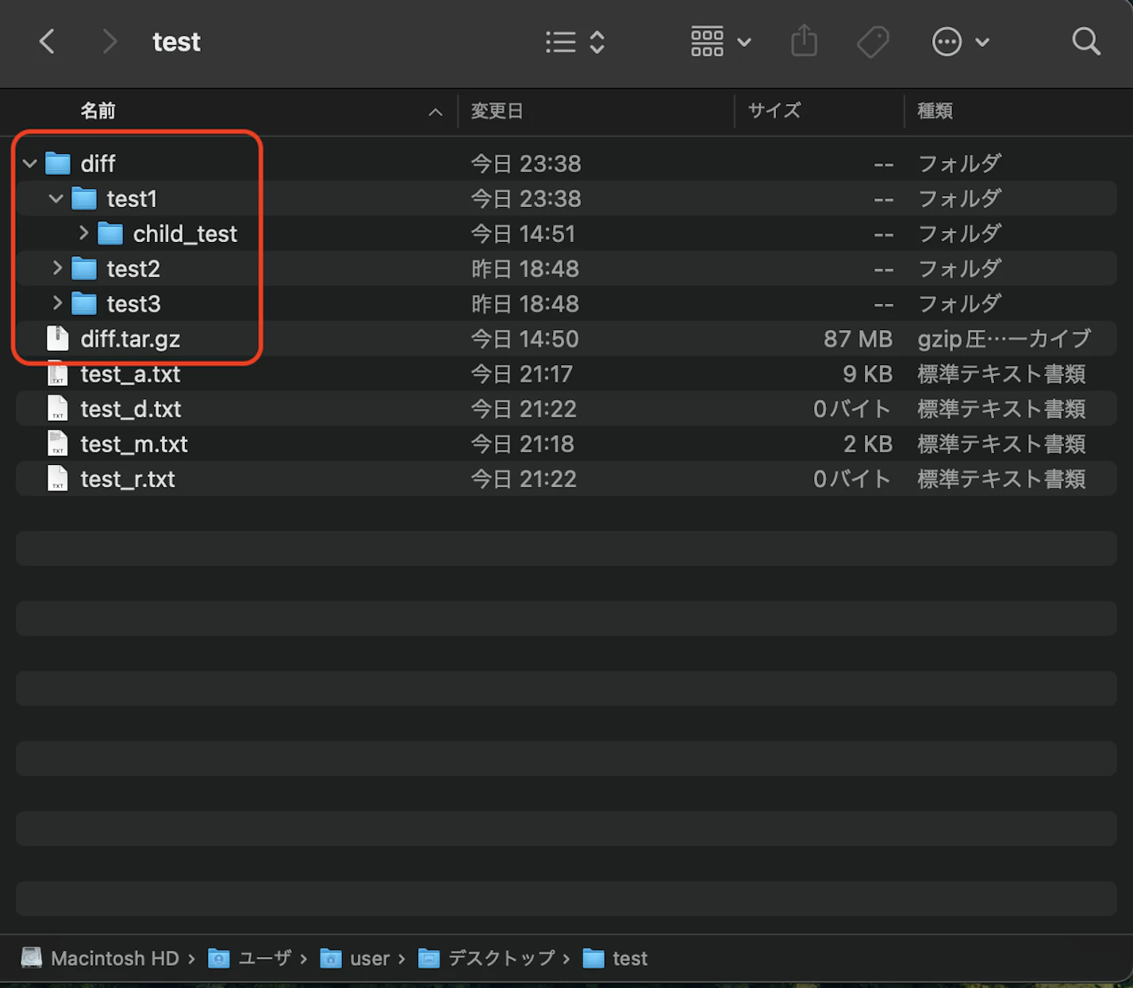Select the test1 folder icon
1133x988 pixels.
click(84, 198)
